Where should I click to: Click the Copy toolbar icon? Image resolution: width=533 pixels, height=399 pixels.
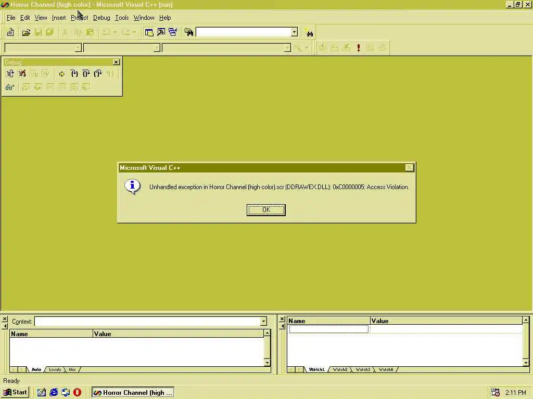click(78, 32)
